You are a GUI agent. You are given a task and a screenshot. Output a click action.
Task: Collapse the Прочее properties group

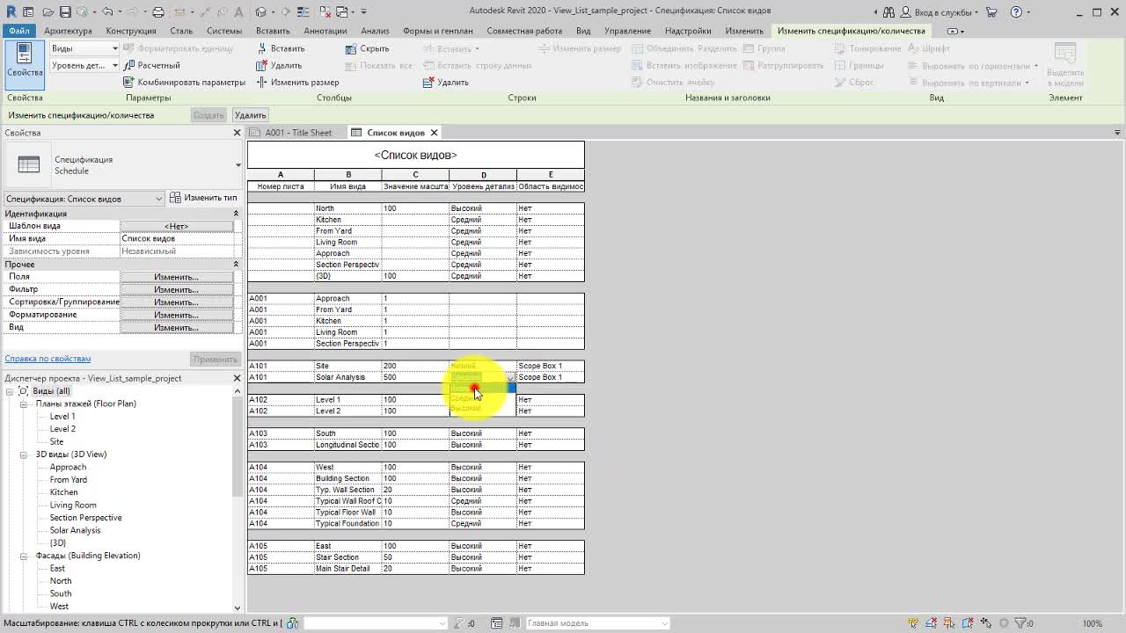(x=236, y=264)
